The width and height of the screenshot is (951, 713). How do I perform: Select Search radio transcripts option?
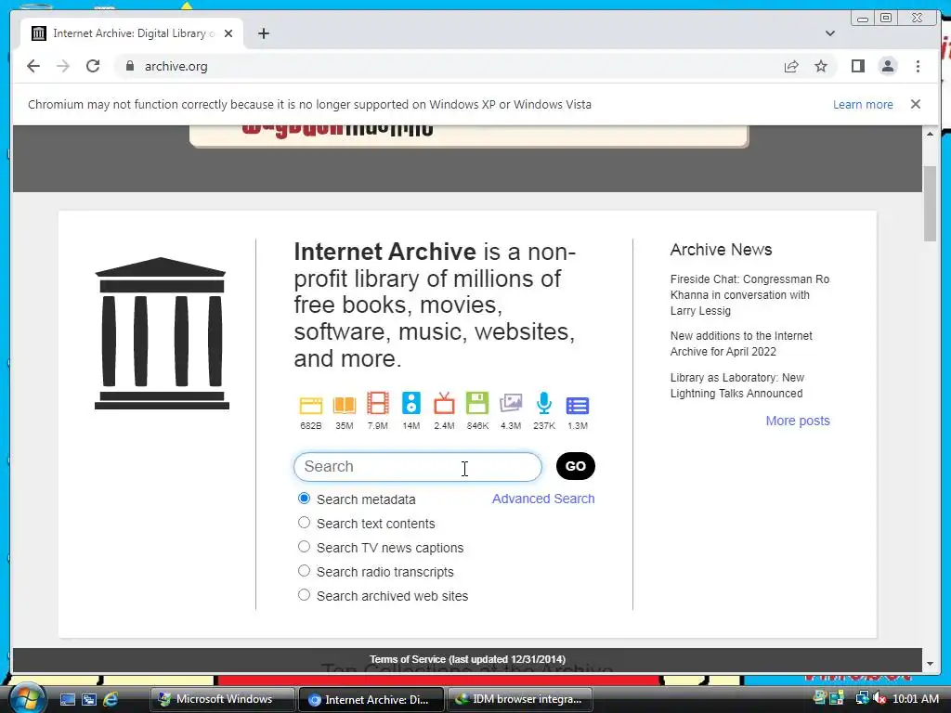click(304, 571)
